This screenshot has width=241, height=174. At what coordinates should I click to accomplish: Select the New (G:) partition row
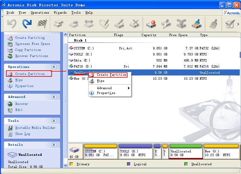(x=154, y=79)
